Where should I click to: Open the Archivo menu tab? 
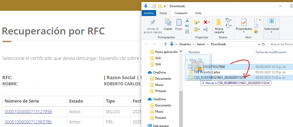(x=149, y=13)
